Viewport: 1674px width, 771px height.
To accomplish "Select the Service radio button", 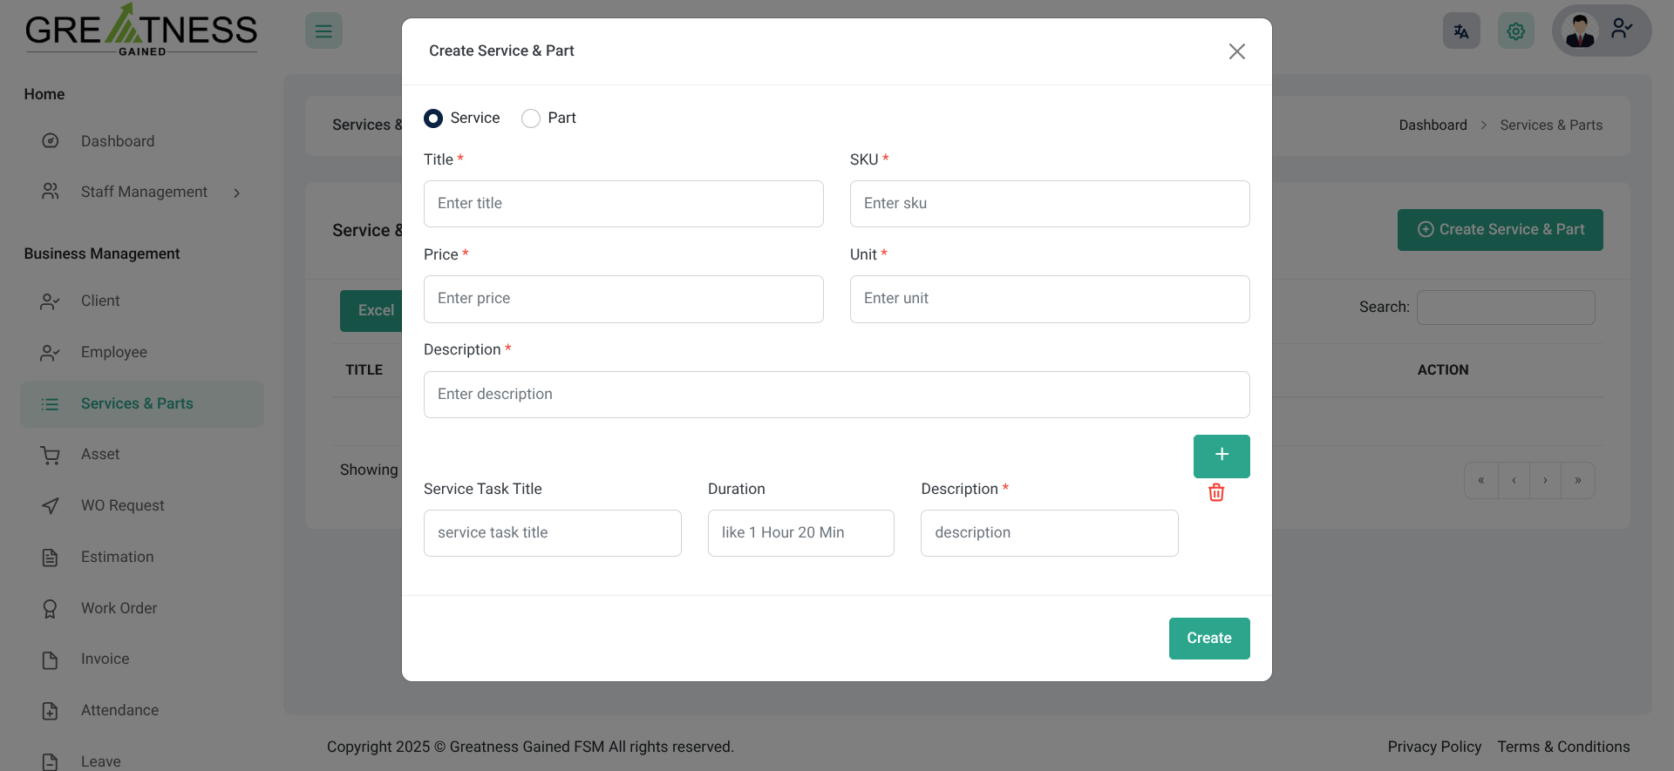I will [x=433, y=118].
